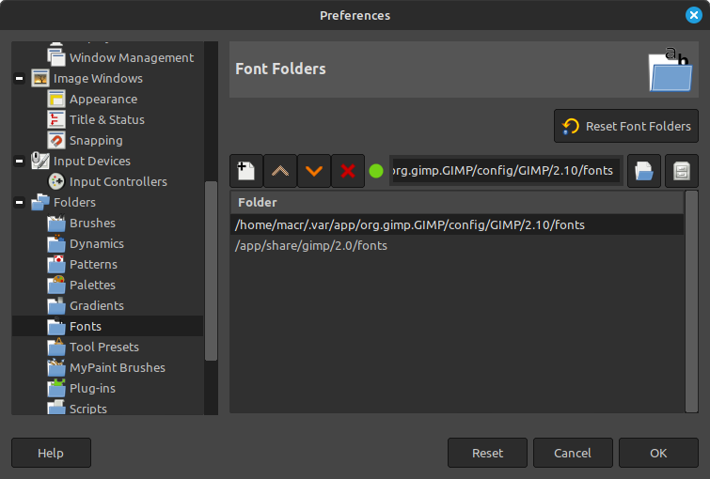Image resolution: width=710 pixels, height=479 pixels.
Task: Open the Tool Presets folder settings
Action: (103, 347)
